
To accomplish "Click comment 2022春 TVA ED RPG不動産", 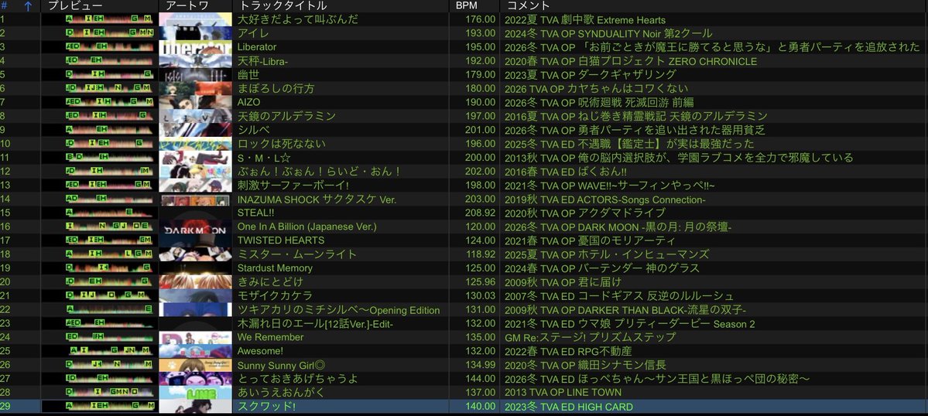I will (568, 352).
